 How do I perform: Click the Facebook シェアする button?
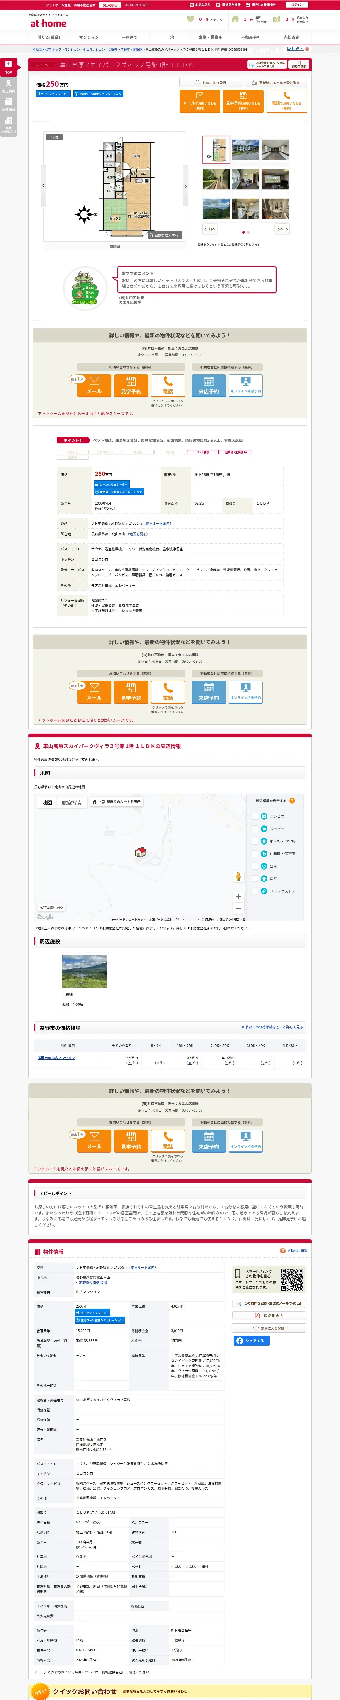coord(252,1341)
